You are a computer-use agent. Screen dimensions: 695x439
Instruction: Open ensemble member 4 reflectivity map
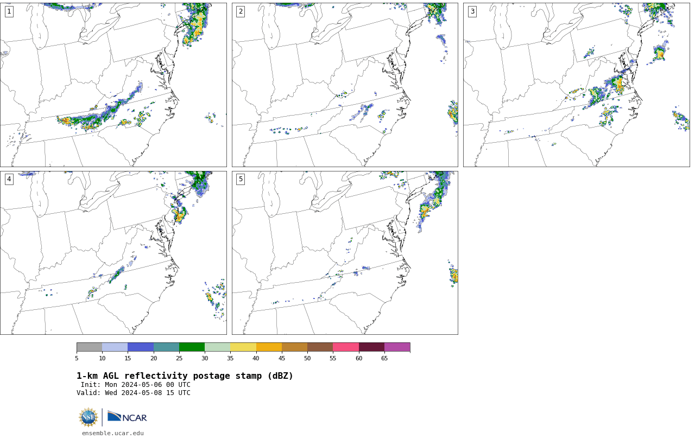pyautogui.click(x=113, y=253)
